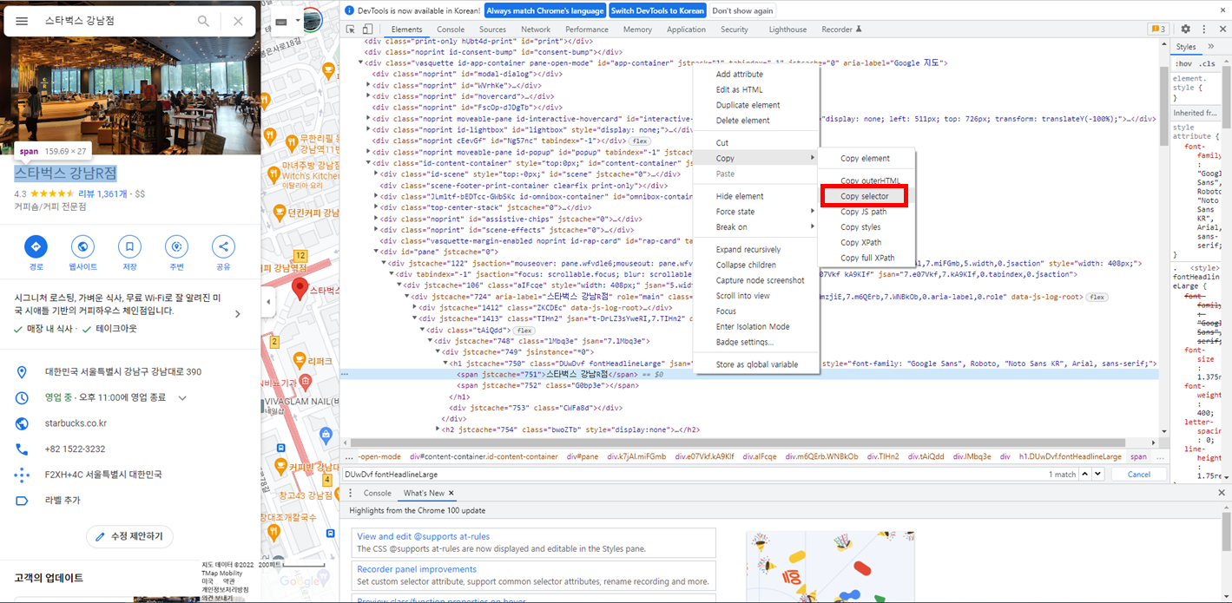Select Copy selector in the submenu
This screenshot has height=603, width=1232.
tap(864, 196)
